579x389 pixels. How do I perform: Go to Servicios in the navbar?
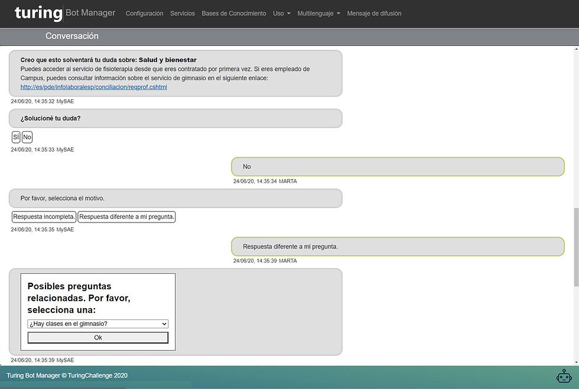[x=183, y=14]
